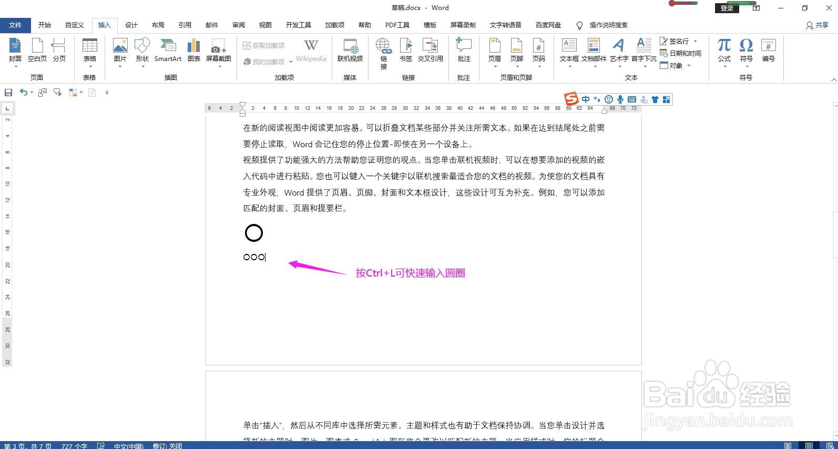Open the Sogou emoji panel

click(609, 99)
